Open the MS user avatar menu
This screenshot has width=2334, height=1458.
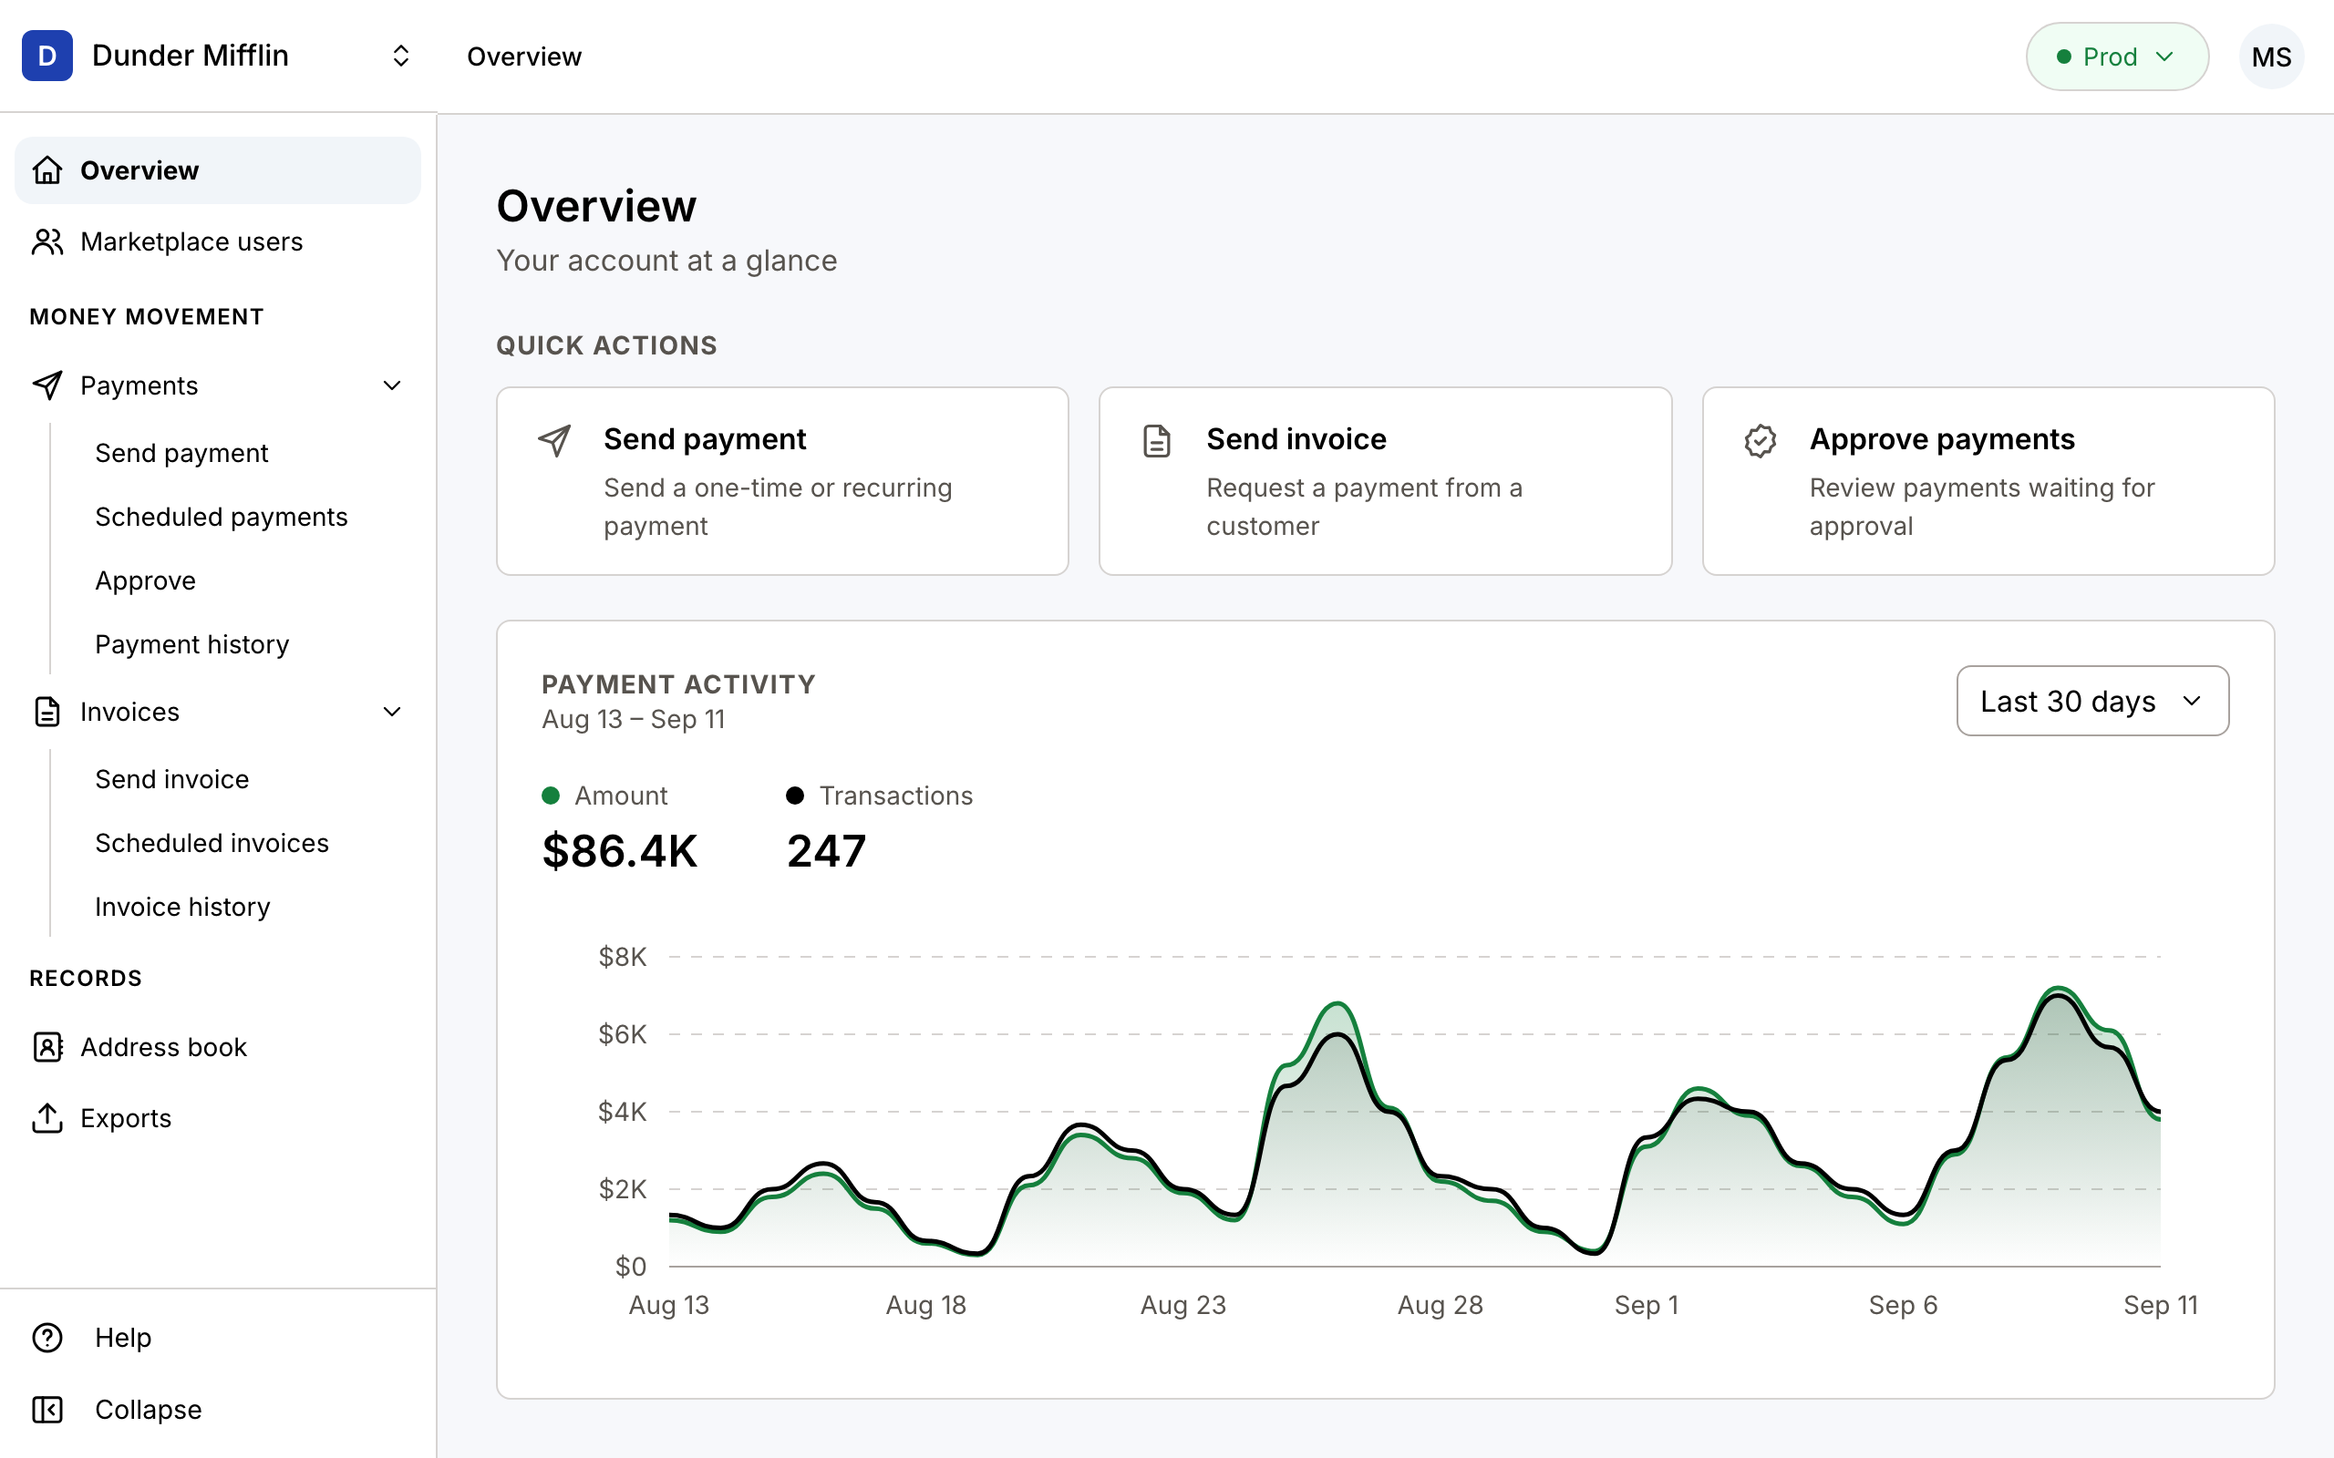click(2270, 56)
